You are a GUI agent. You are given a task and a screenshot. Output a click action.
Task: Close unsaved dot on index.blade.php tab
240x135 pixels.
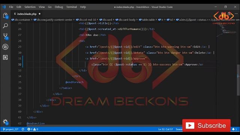tap(40, 14)
